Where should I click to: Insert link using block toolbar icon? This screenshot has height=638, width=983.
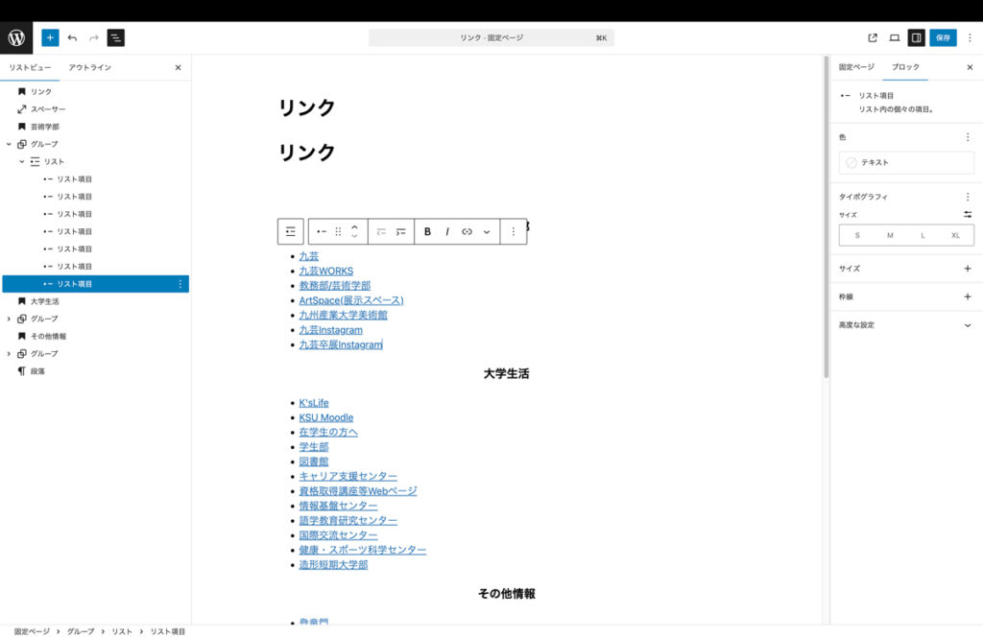pyautogui.click(x=467, y=231)
